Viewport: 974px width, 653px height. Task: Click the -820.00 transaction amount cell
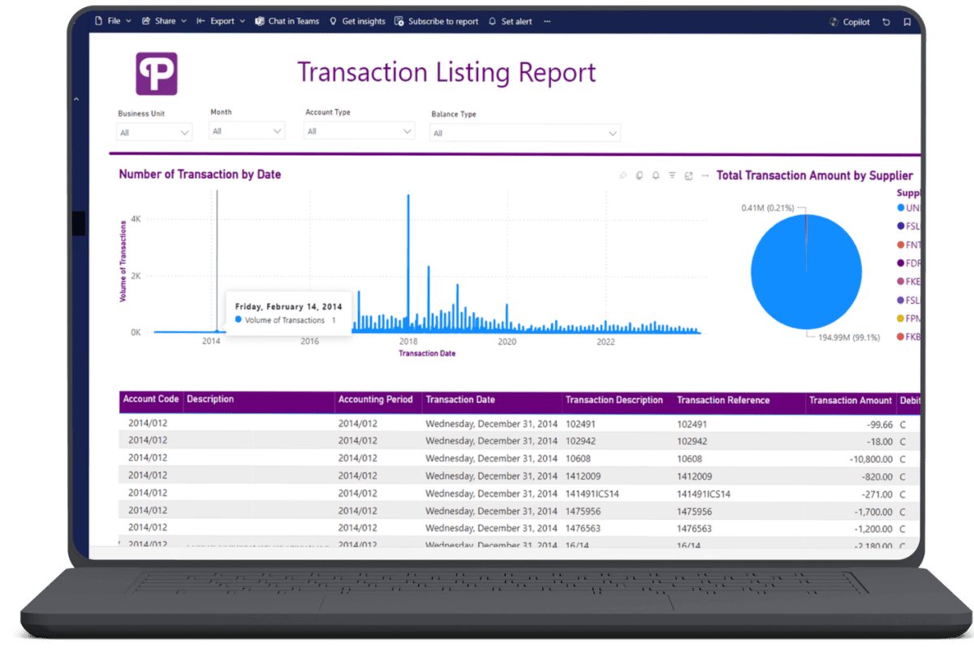click(876, 477)
